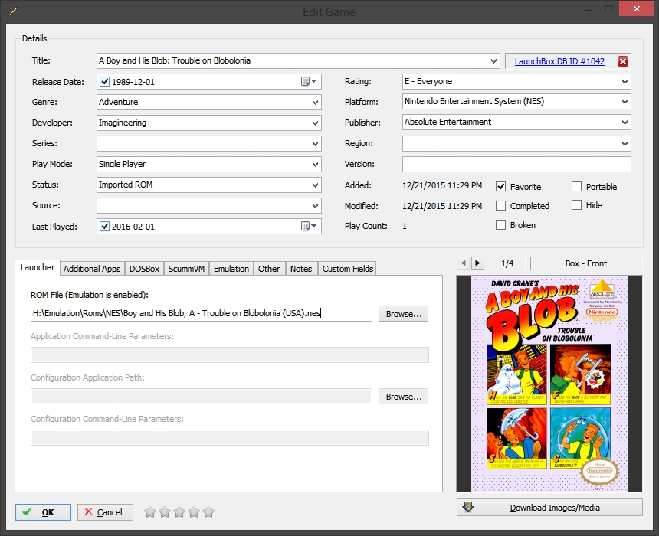Show the next box image

pyautogui.click(x=477, y=263)
